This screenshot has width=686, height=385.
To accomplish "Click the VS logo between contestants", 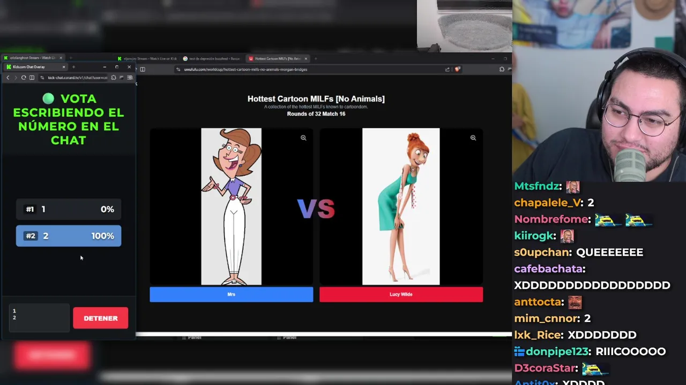I will [x=316, y=209].
